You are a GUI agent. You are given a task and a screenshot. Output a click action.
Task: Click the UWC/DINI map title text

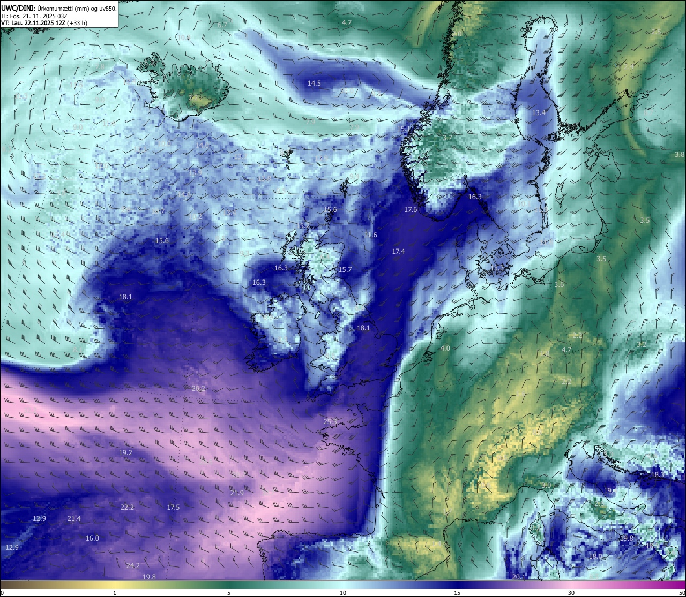pyautogui.click(x=59, y=8)
